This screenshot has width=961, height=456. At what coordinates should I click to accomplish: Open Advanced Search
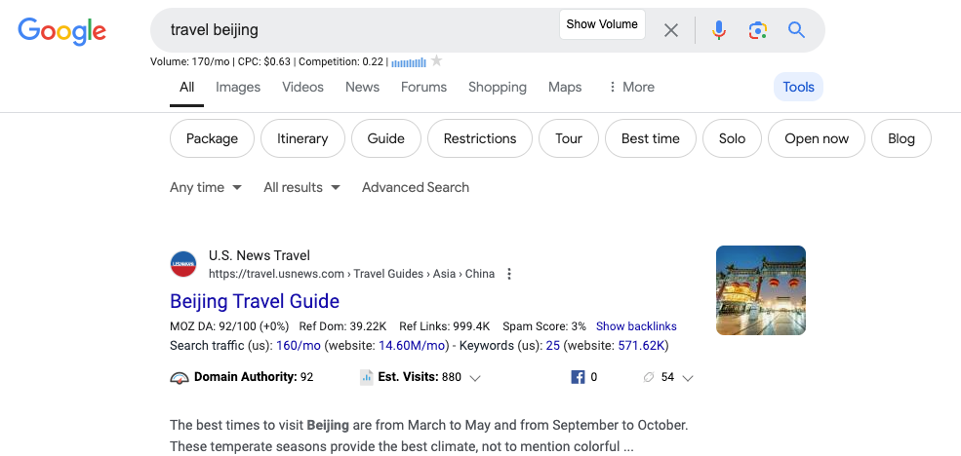(416, 187)
